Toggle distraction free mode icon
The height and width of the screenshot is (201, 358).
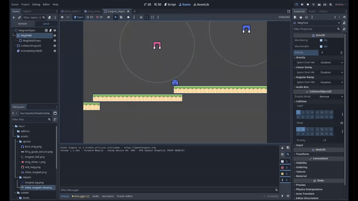click(289, 11)
